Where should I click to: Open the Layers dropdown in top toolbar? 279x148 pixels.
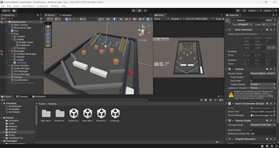pos(255,11)
